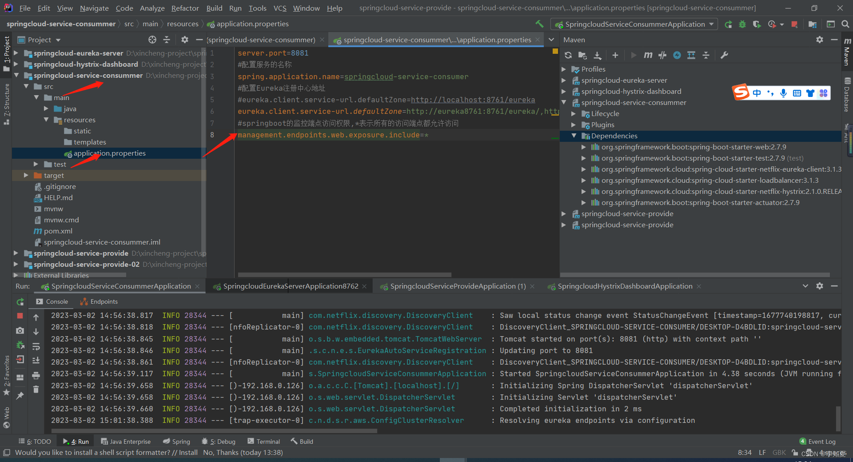Open Project Structure dialog icon
The image size is (853, 462).
tap(813, 24)
